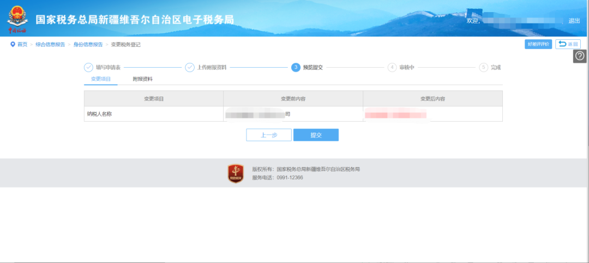Click the step 5 circle for 完成
589x263 pixels.
pyautogui.click(x=483, y=68)
